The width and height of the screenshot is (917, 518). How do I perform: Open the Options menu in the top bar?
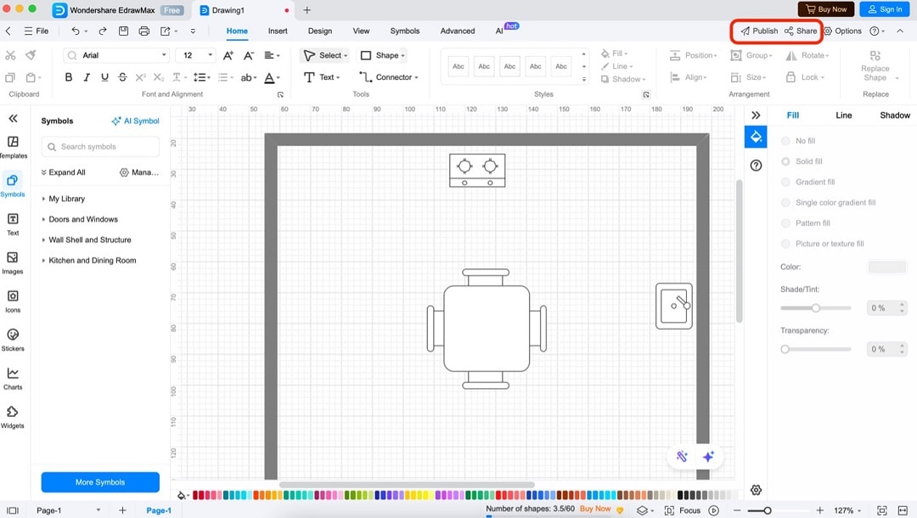(843, 31)
